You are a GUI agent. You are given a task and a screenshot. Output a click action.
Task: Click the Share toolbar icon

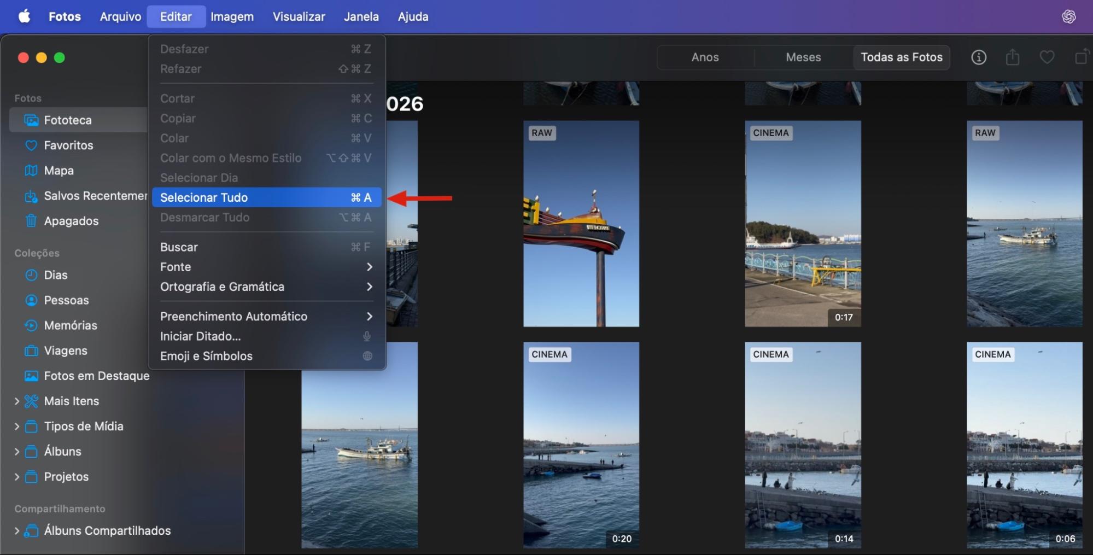pyautogui.click(x=1013, y=57)
